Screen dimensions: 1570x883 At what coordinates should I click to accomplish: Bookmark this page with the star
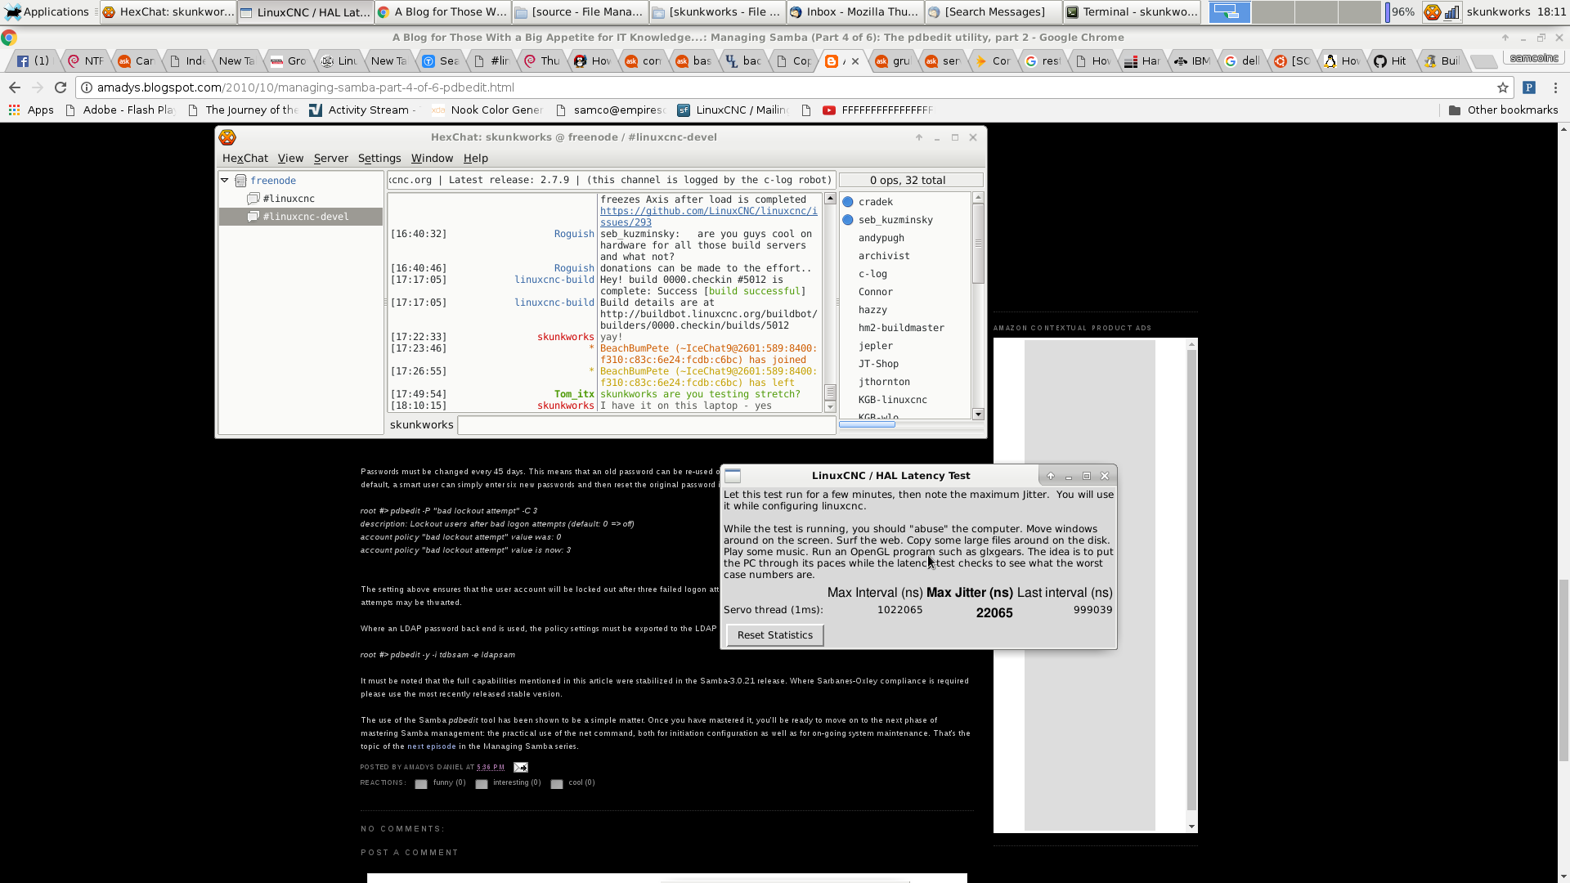click(1503, 87)
